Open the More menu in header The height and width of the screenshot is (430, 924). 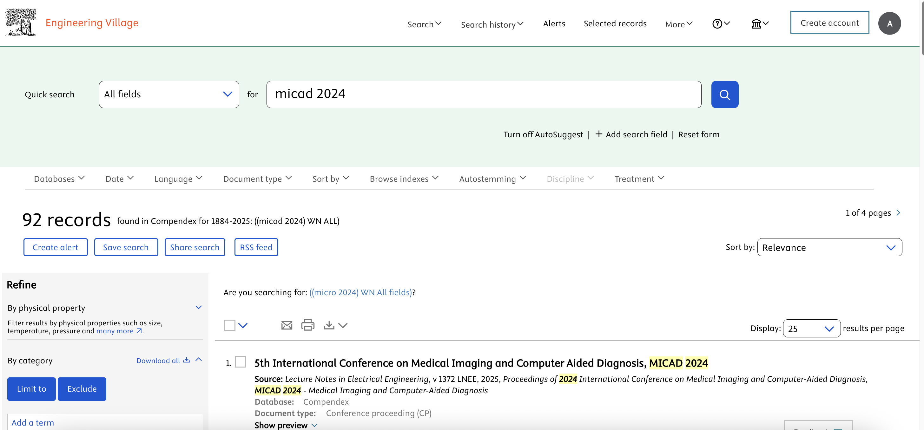coord(679,24)
